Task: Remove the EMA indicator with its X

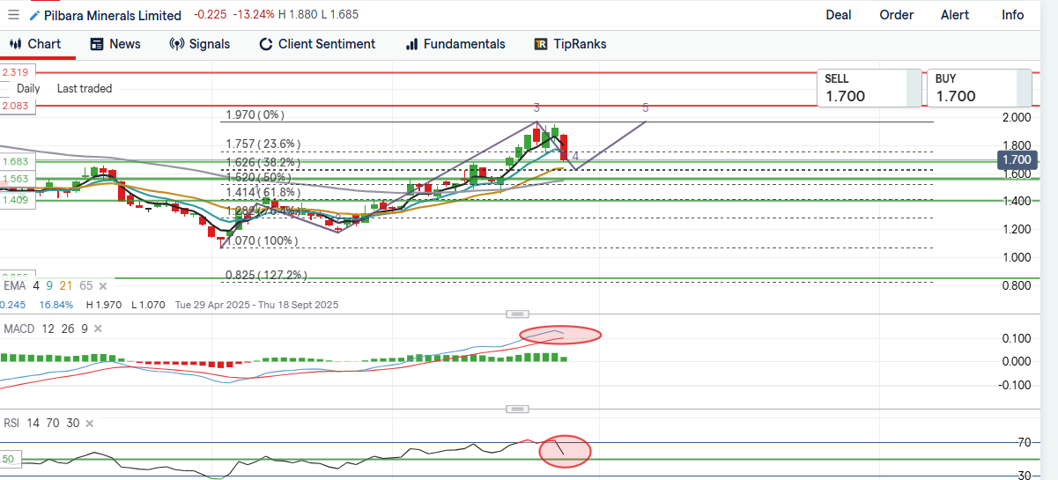Action: [103, 286]
